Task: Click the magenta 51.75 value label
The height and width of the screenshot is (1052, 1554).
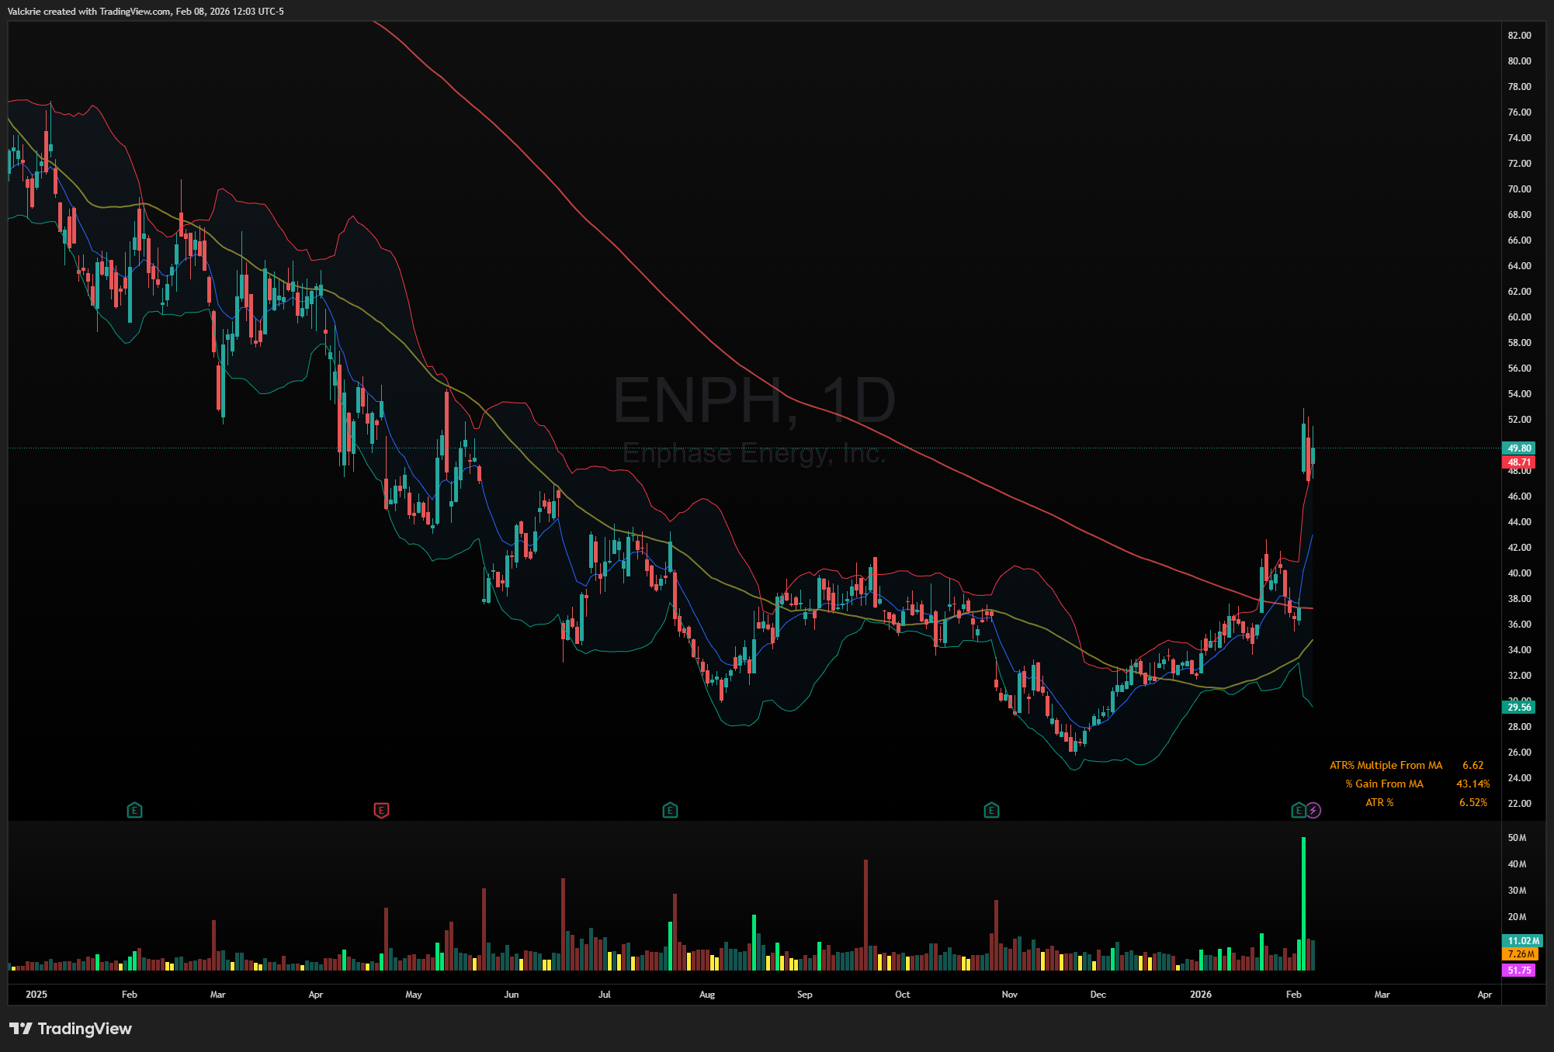Action: (1519, 970)
